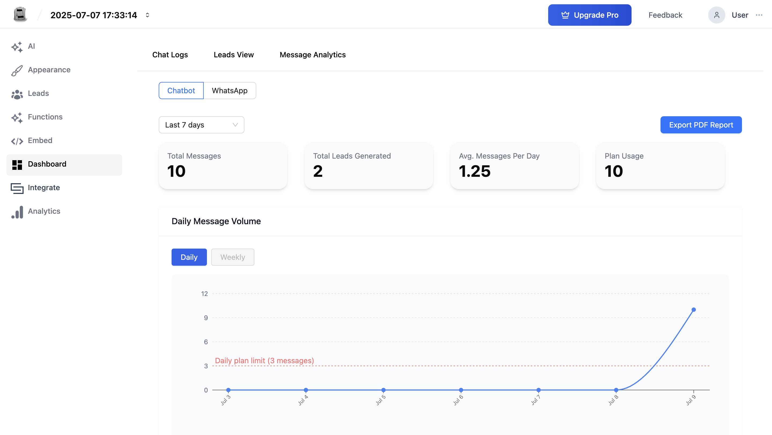Switch to the Leads View tab
Screen dimensions: 772x435
[x=234, y=55]
